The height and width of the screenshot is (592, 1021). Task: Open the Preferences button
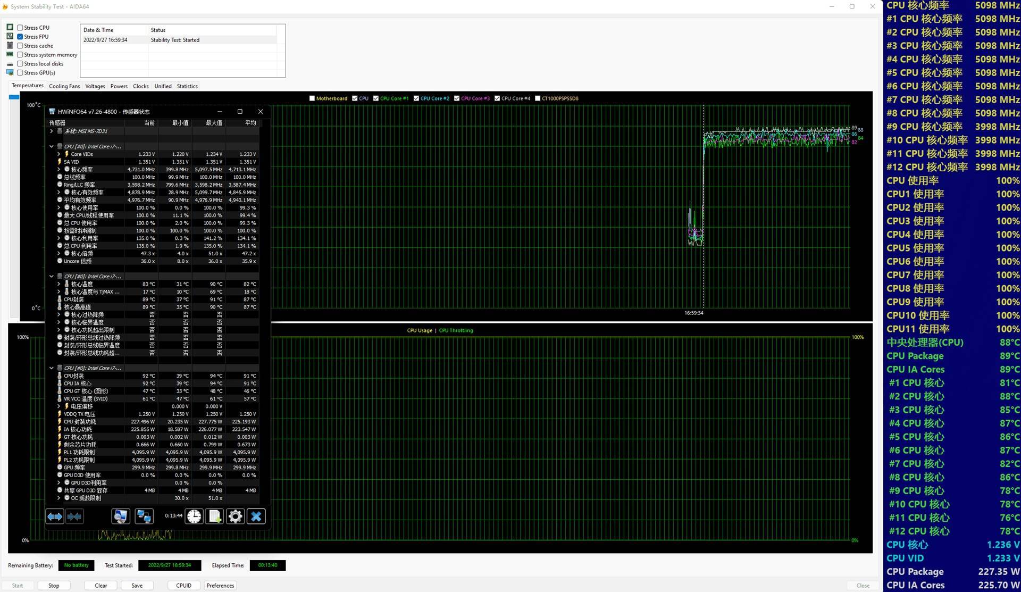tap(220, 586)
